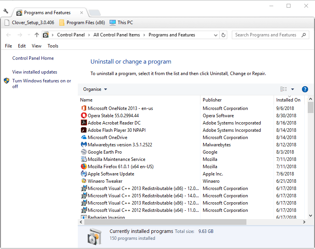315x249 pixels.
Task: Select the Winaero Tweaker icon
Action: [84, 181]
